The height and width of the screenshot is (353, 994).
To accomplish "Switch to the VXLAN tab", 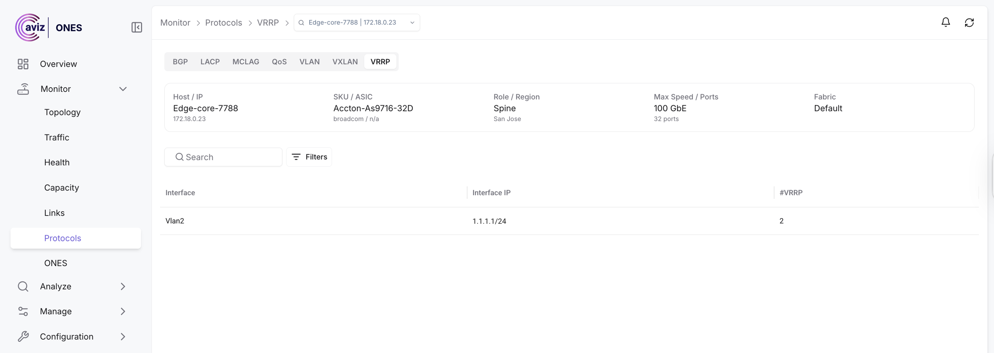I will (345, 62).
